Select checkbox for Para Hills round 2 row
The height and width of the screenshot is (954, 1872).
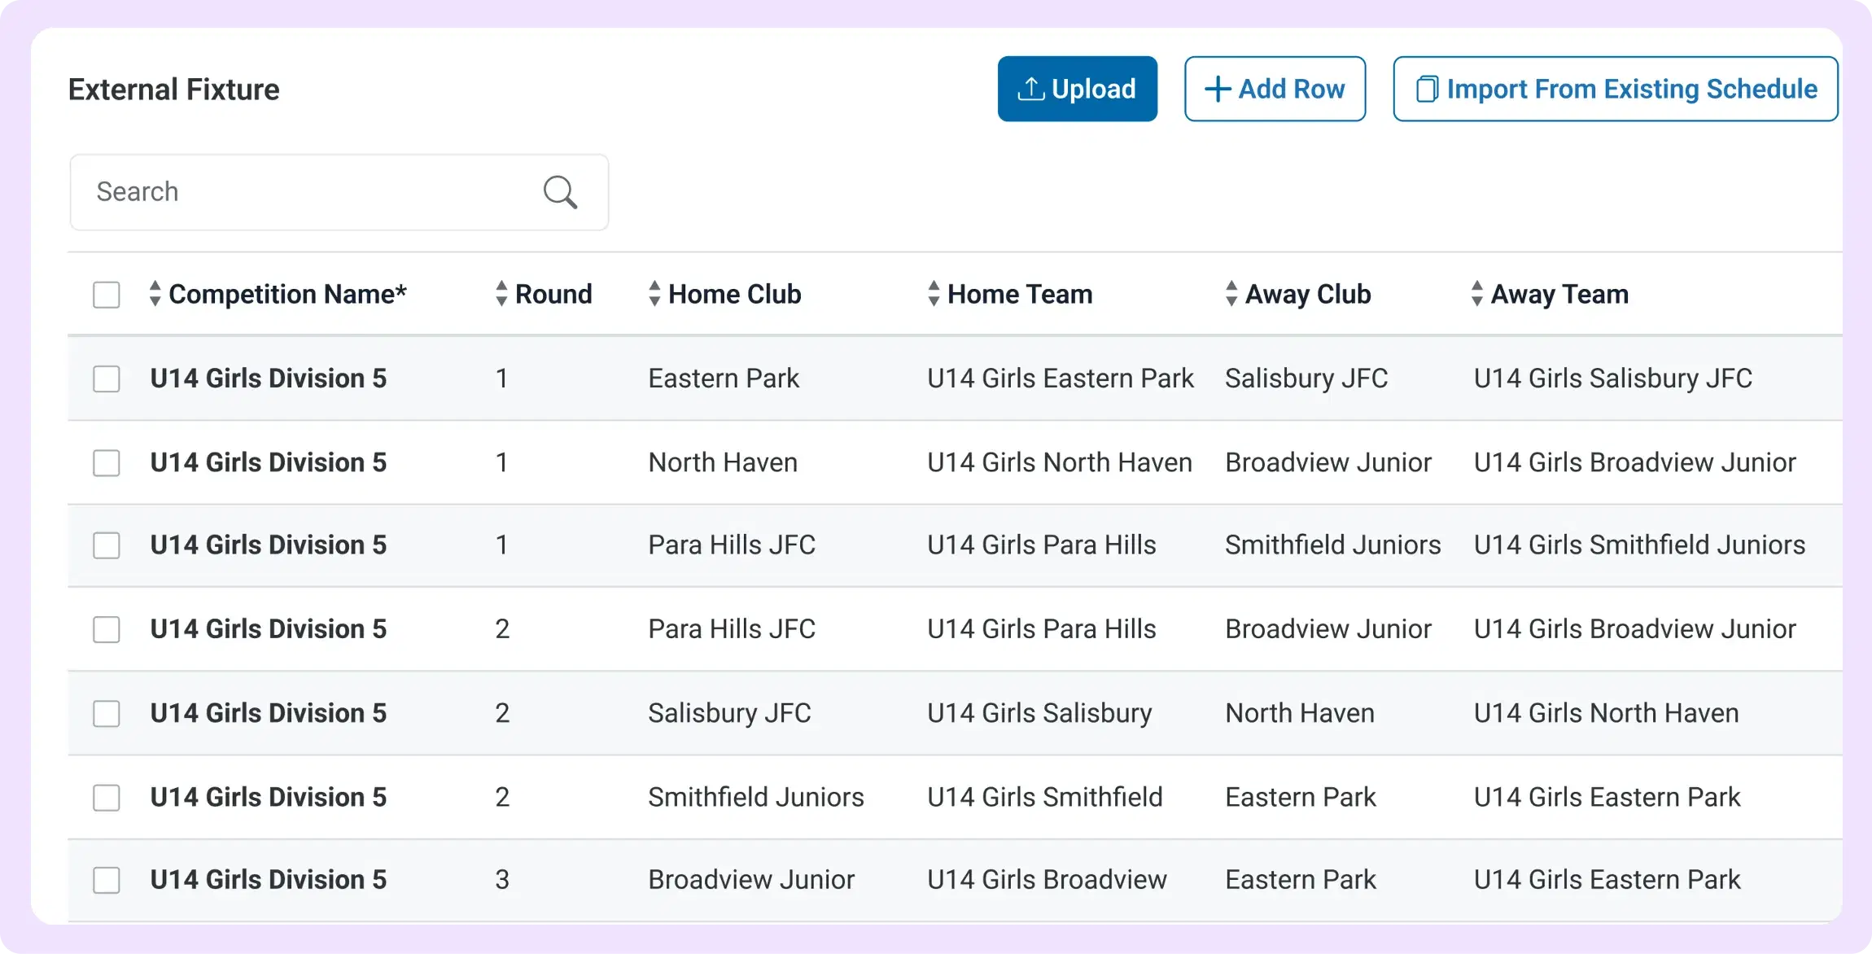pyautogui.click(x=107, y=629)
